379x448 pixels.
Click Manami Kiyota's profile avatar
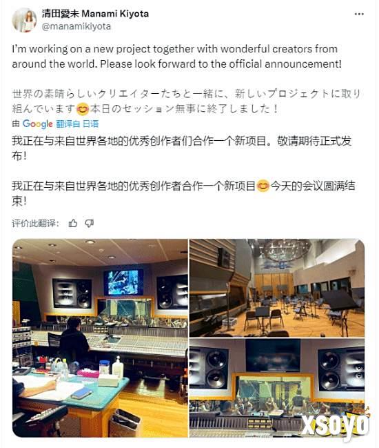coord(24,20)
